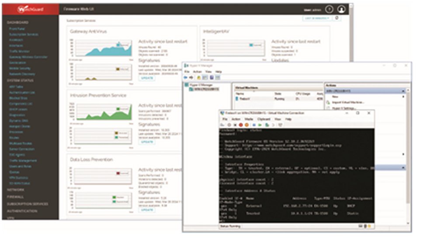Screen dimensions: 424x238
Task: Click the green Start icon in VM toolbar
Action: click(260, 125)
